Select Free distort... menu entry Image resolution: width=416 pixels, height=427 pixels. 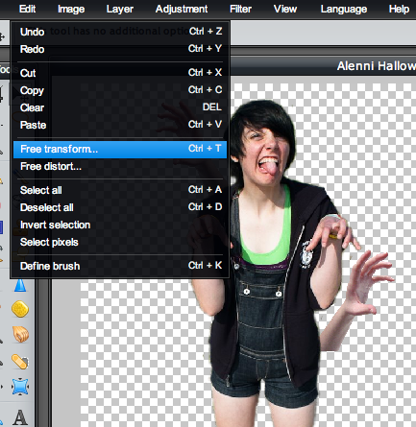(x=120, y=166)
